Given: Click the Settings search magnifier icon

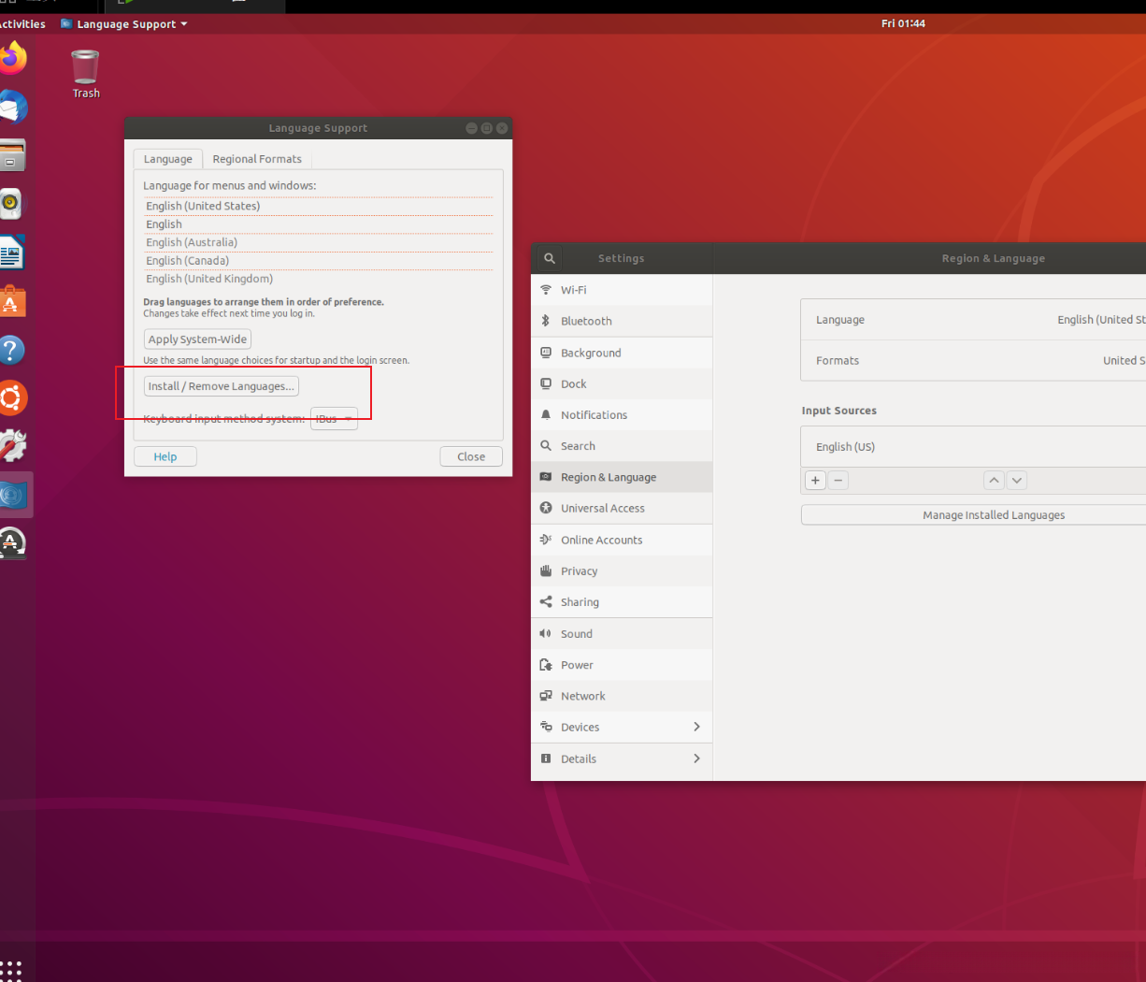Looking at the screenshot, I should click(x=550, y=258).
